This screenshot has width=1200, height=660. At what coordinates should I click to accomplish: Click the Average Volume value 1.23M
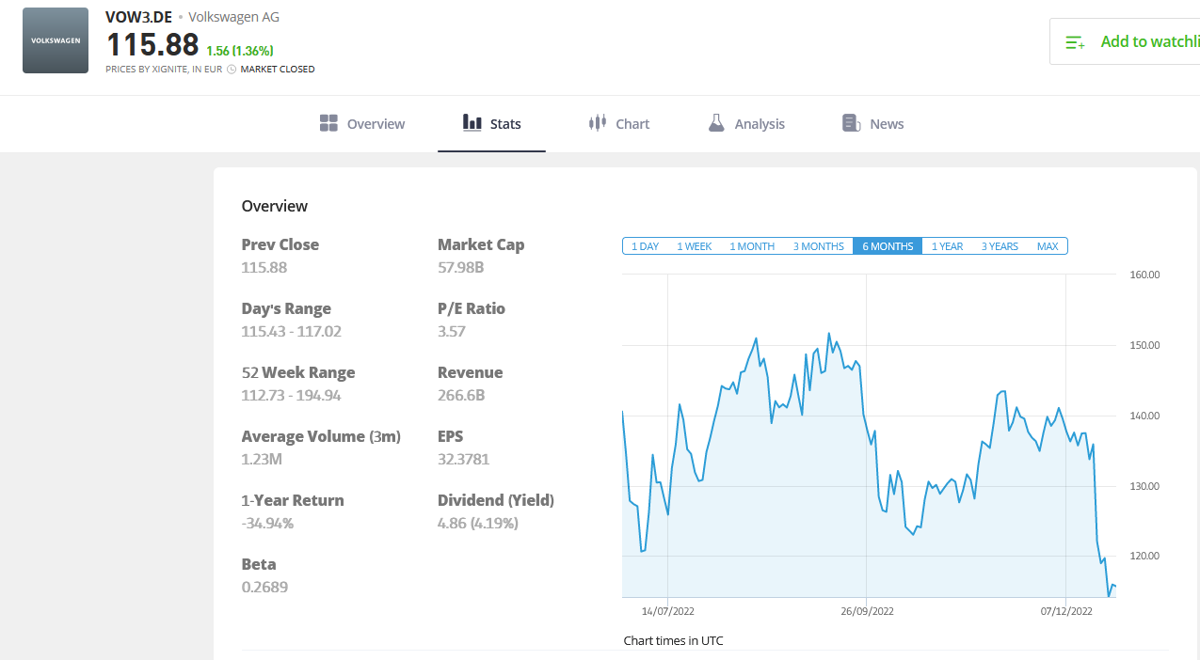tap(263, 459)
